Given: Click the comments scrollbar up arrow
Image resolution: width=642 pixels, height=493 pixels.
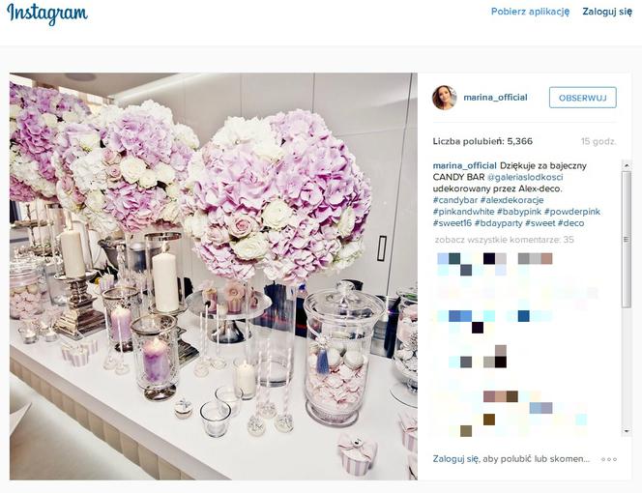Looking at the screenshot, I should tap(626, 165).
